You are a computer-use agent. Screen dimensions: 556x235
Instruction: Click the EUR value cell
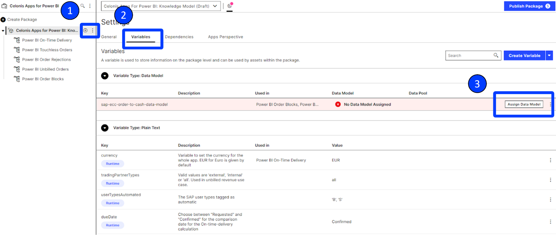pyautogui.click(x=336, y=160)
